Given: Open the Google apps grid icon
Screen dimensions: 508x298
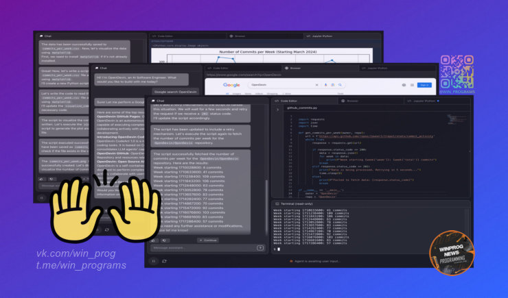Looking at the screenshot, I should [x=412, y=85].
